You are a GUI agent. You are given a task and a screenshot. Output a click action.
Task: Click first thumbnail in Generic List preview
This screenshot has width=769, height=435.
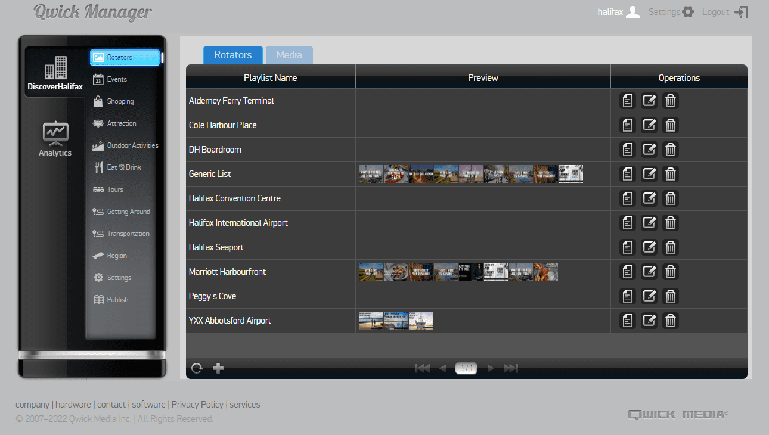[x=371, y=174]
